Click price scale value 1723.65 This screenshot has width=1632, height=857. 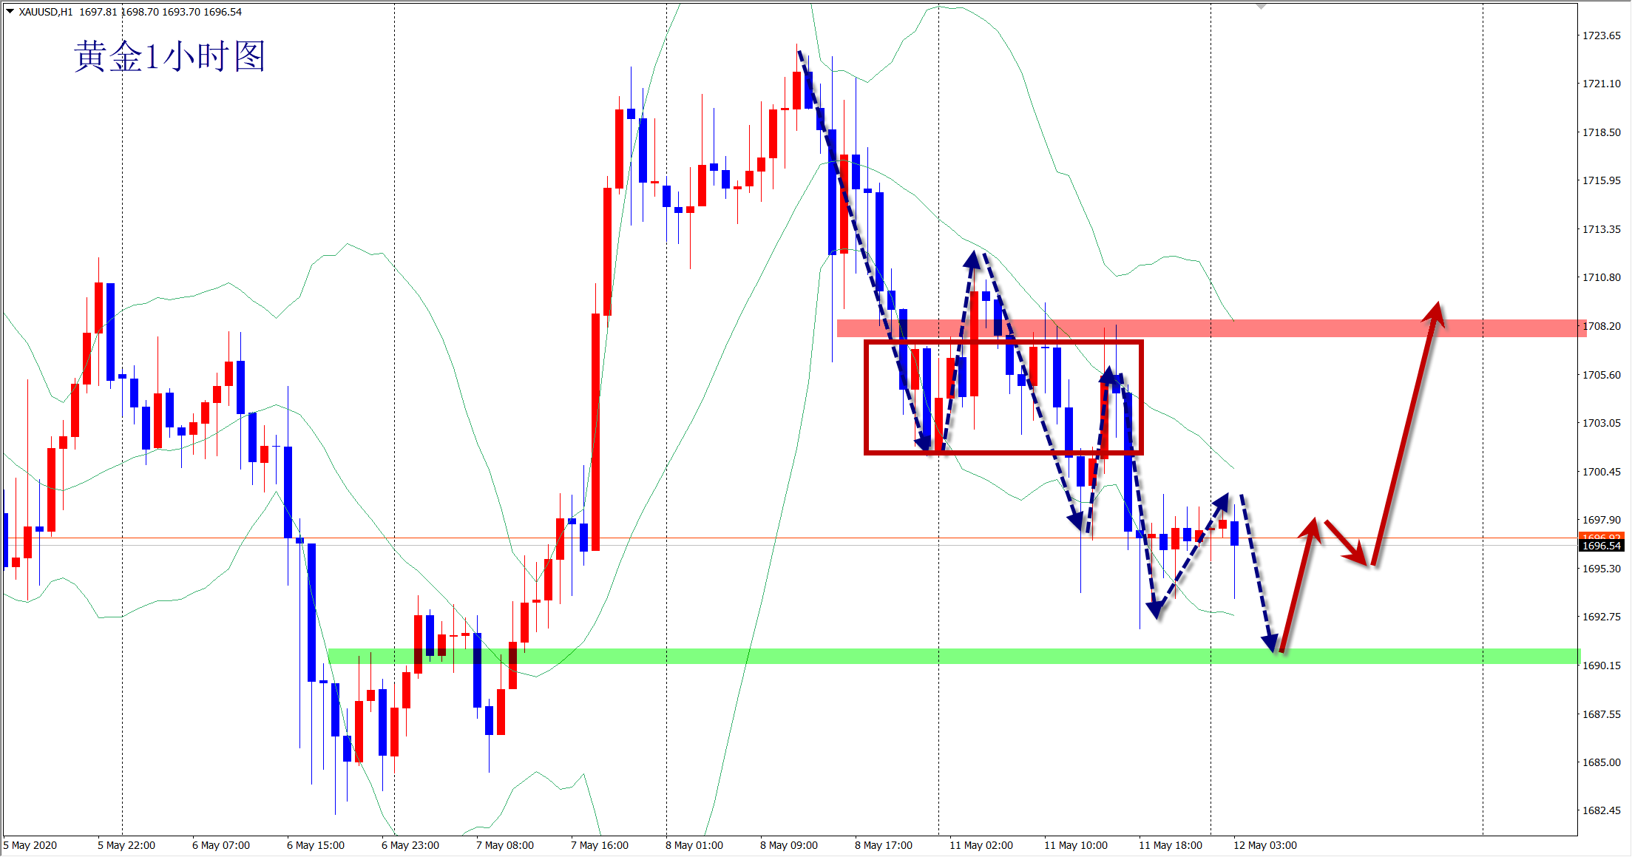point(1601,35)
